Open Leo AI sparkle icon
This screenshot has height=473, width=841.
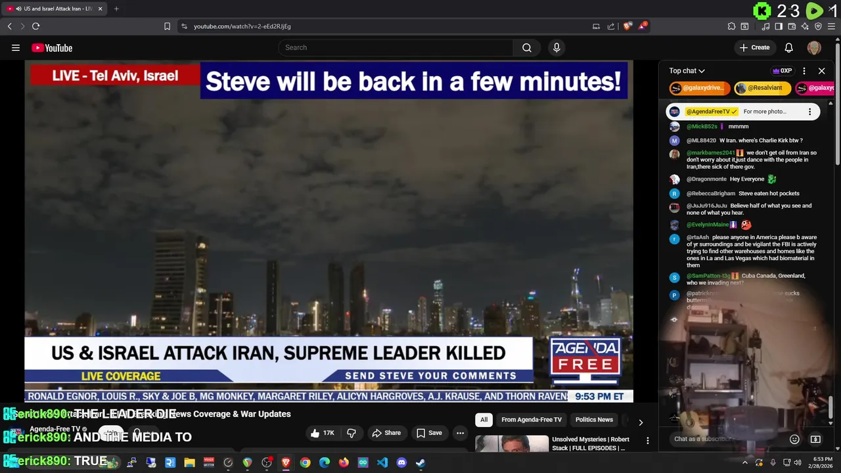[x=806, y=26]
